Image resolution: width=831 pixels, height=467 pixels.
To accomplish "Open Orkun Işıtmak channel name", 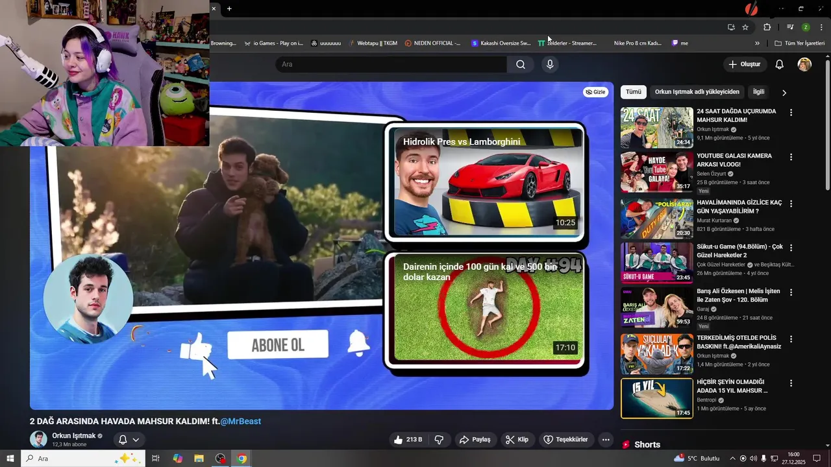I will pyautogui.click(x=74, y=436).
